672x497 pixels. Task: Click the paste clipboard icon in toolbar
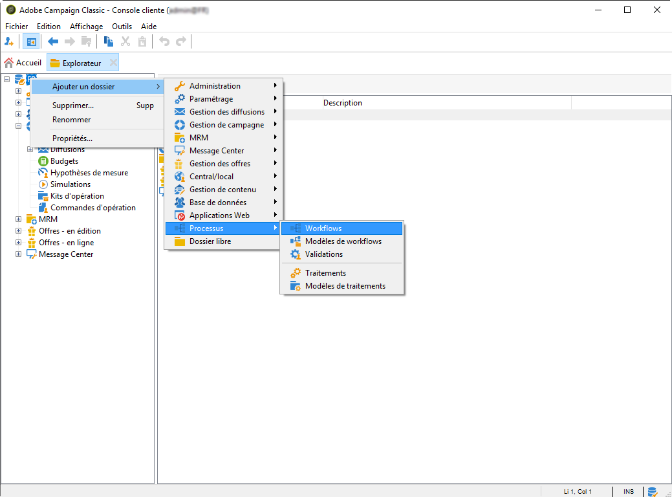pyautogui.click(x=142, y=41)
